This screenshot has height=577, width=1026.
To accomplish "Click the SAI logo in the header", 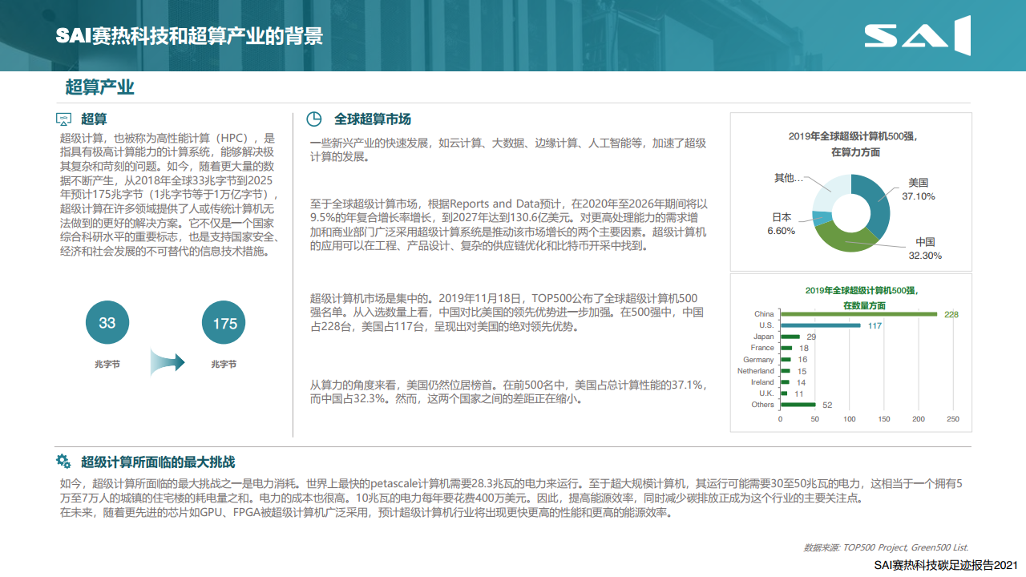I will [x=917, y=35].
